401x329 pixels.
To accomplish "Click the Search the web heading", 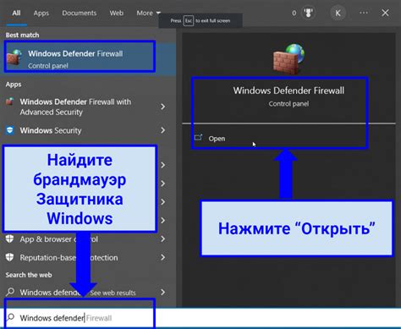I will [29, 275].
